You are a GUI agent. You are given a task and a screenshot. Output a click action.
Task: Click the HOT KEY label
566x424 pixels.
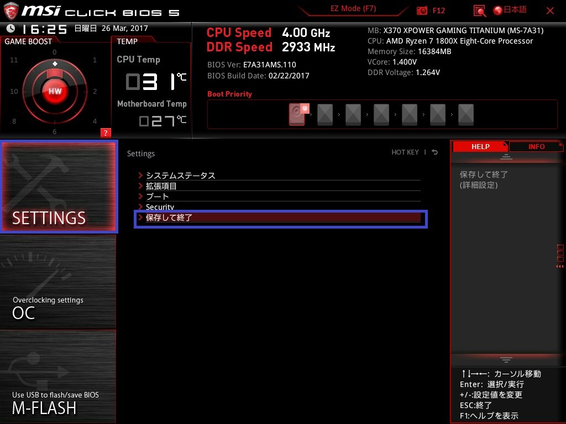tap(405, 152)
